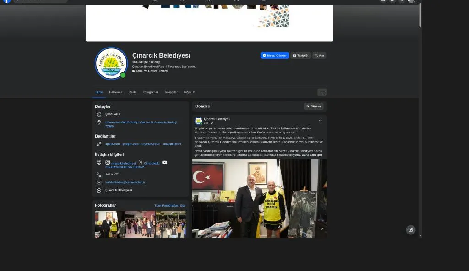Open the post photo with Turkish flag
Screen dimensions: 469x271
click(259, 198)
